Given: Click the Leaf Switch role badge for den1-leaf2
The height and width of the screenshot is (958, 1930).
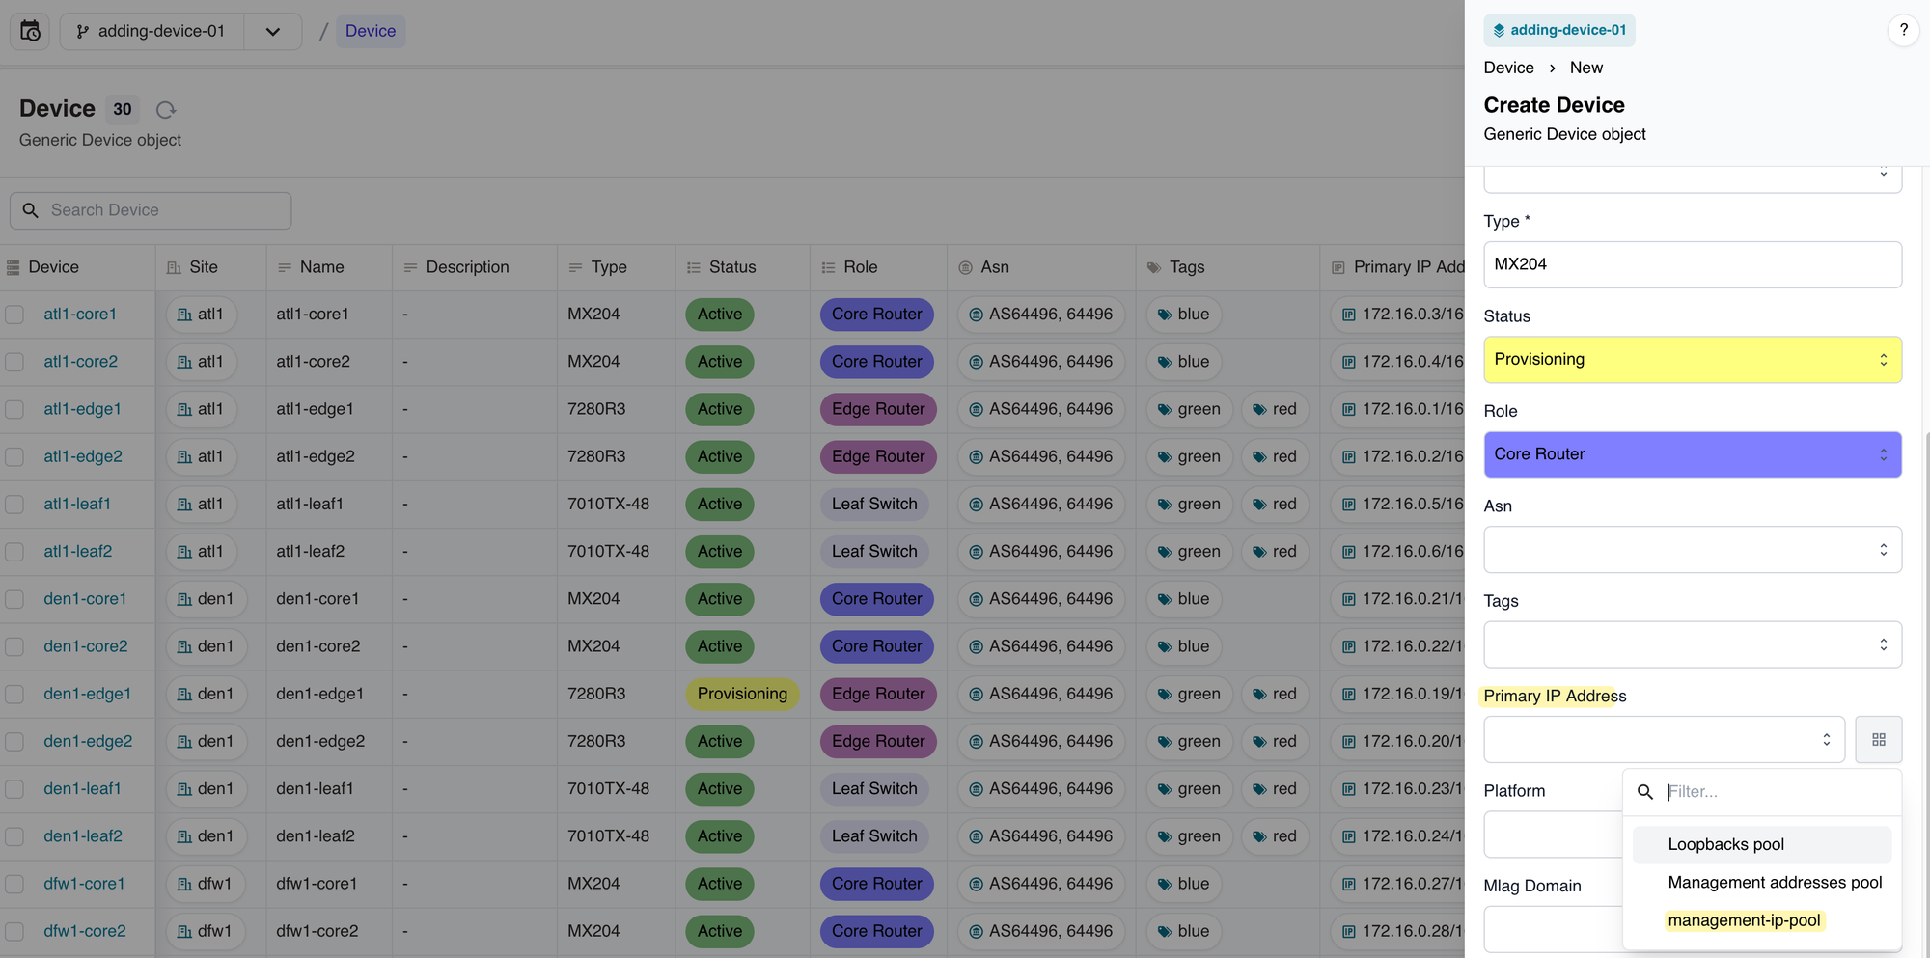Looking at the screenshot, I should pyautogui.click(x=874, y=836).
